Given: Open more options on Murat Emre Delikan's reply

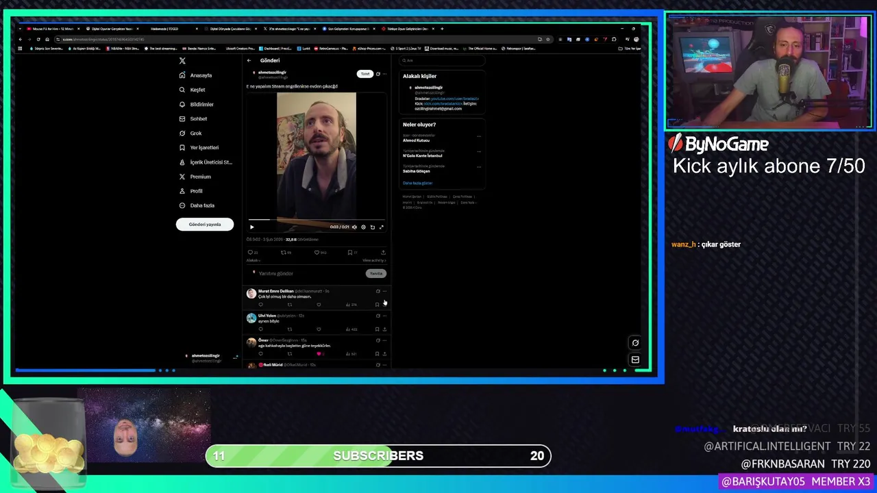Looking at the screenshot, I should pos(384,291).
